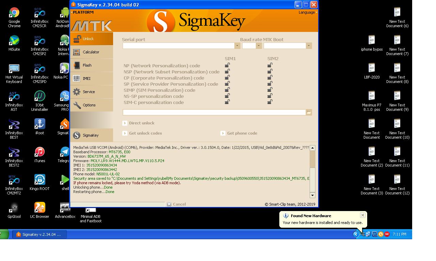The image size is (436, 261).
Task: Open InfinityBox CM2SPD shortcut
Action: click(40, 73)
